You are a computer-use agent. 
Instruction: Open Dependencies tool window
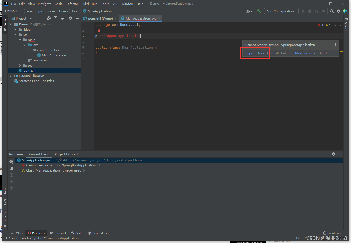coord(100,233)
